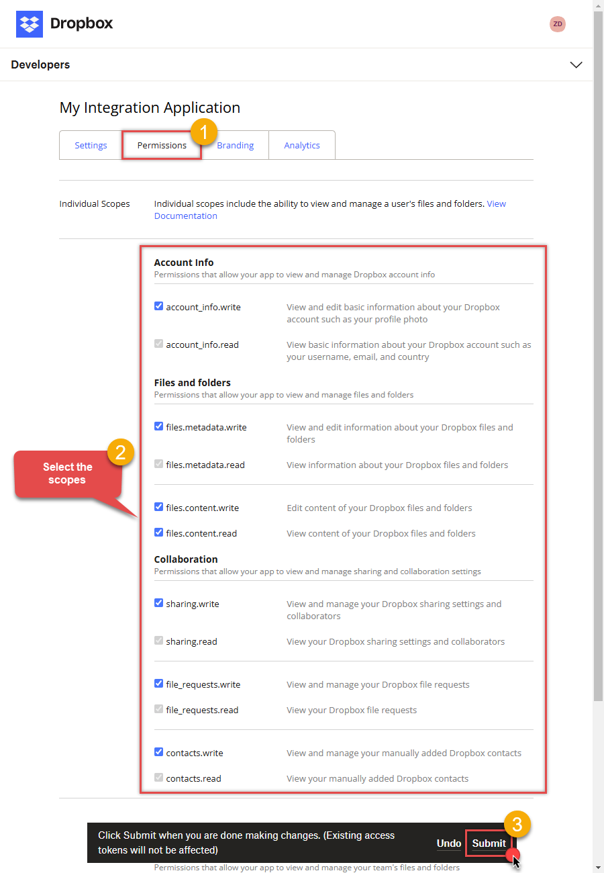Click the "Account Info" section heading
The image size is (604, 873).
pyautogui.click(x=184, y=263)
